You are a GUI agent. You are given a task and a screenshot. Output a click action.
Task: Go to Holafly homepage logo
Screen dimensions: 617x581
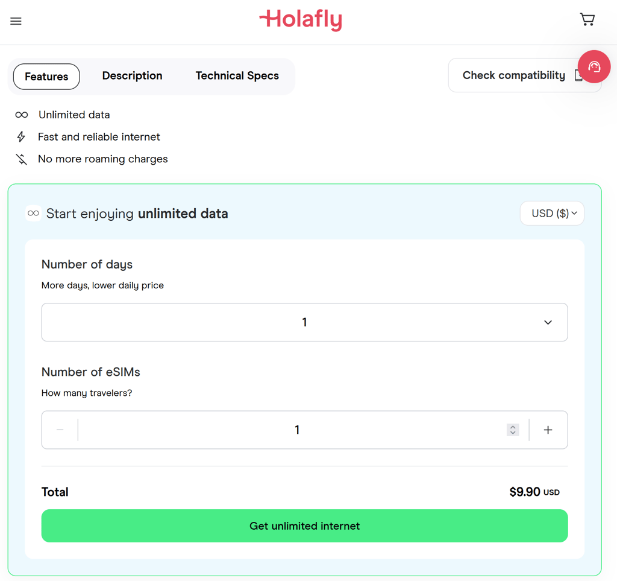[x=301, y=20]
